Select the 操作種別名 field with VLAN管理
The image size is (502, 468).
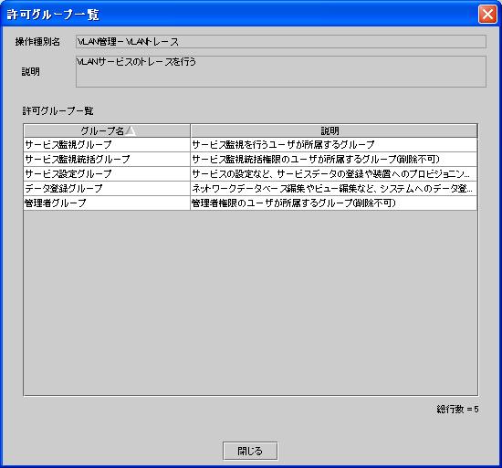click(x=281, y=42)
